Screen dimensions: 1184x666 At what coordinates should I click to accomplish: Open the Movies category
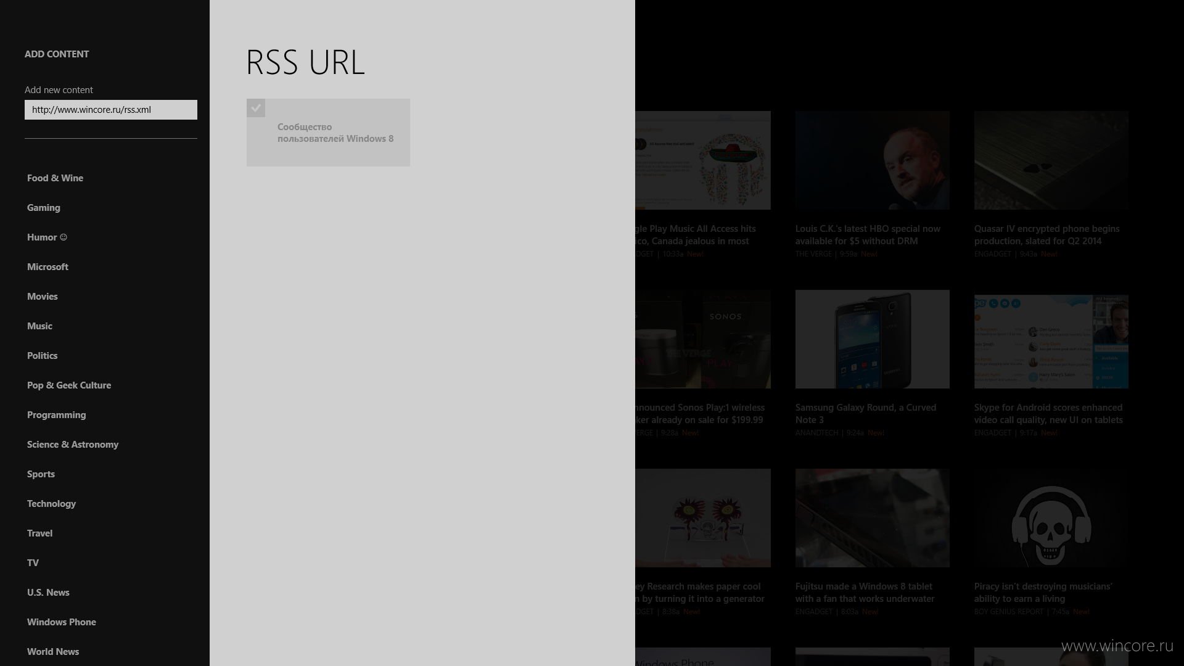pyautogui.click(x=43, y=297)
